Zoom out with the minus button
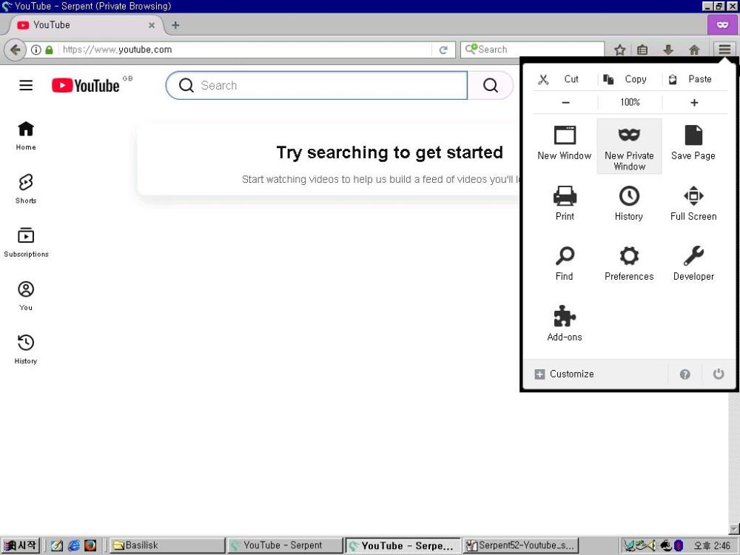Image resolution: width=740 pixels, height=555 pixels. point(566,103)
